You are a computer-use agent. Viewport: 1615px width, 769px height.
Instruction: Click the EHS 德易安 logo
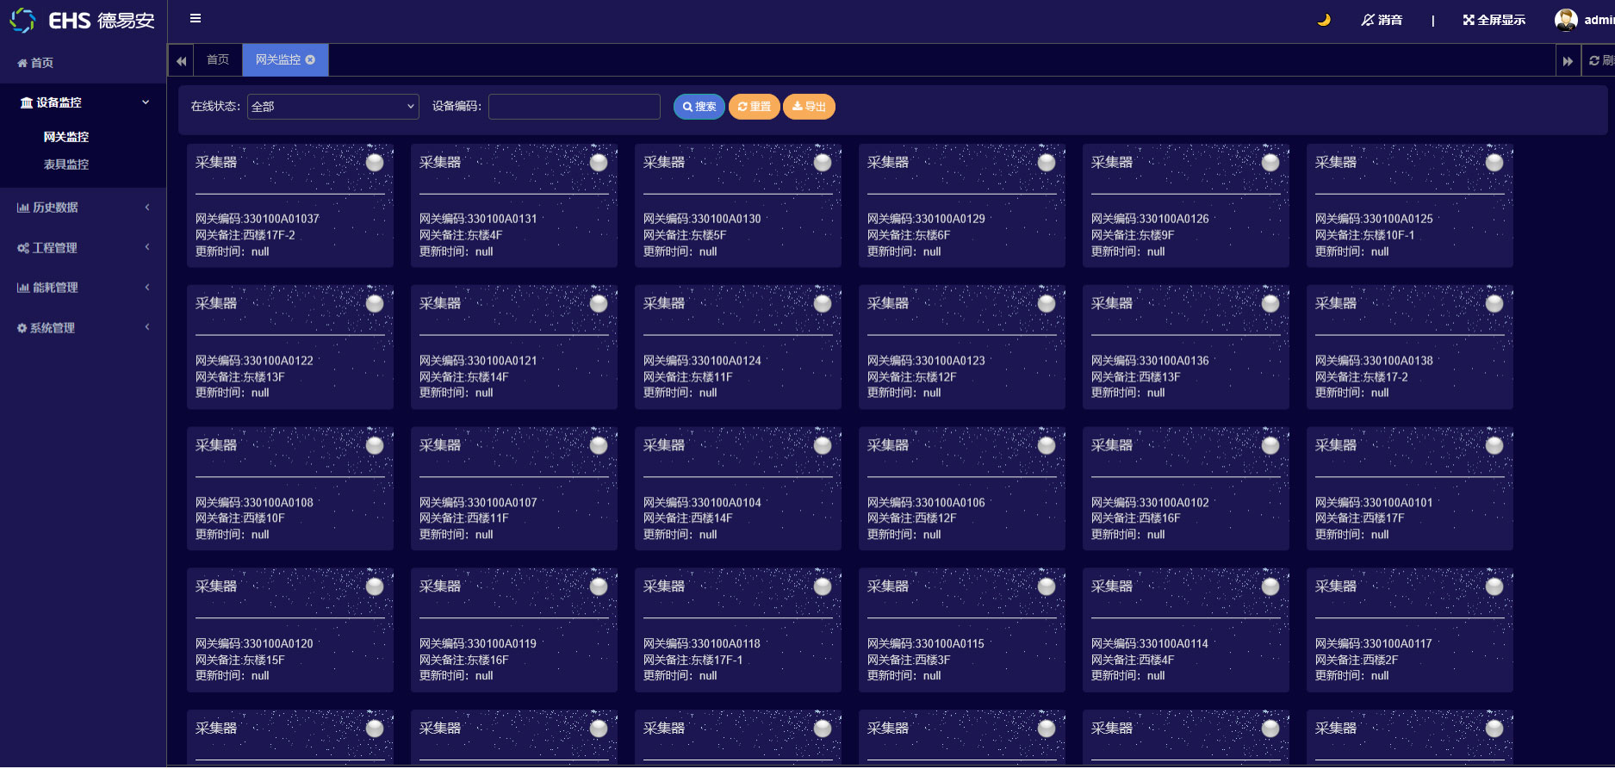point(83,21)
